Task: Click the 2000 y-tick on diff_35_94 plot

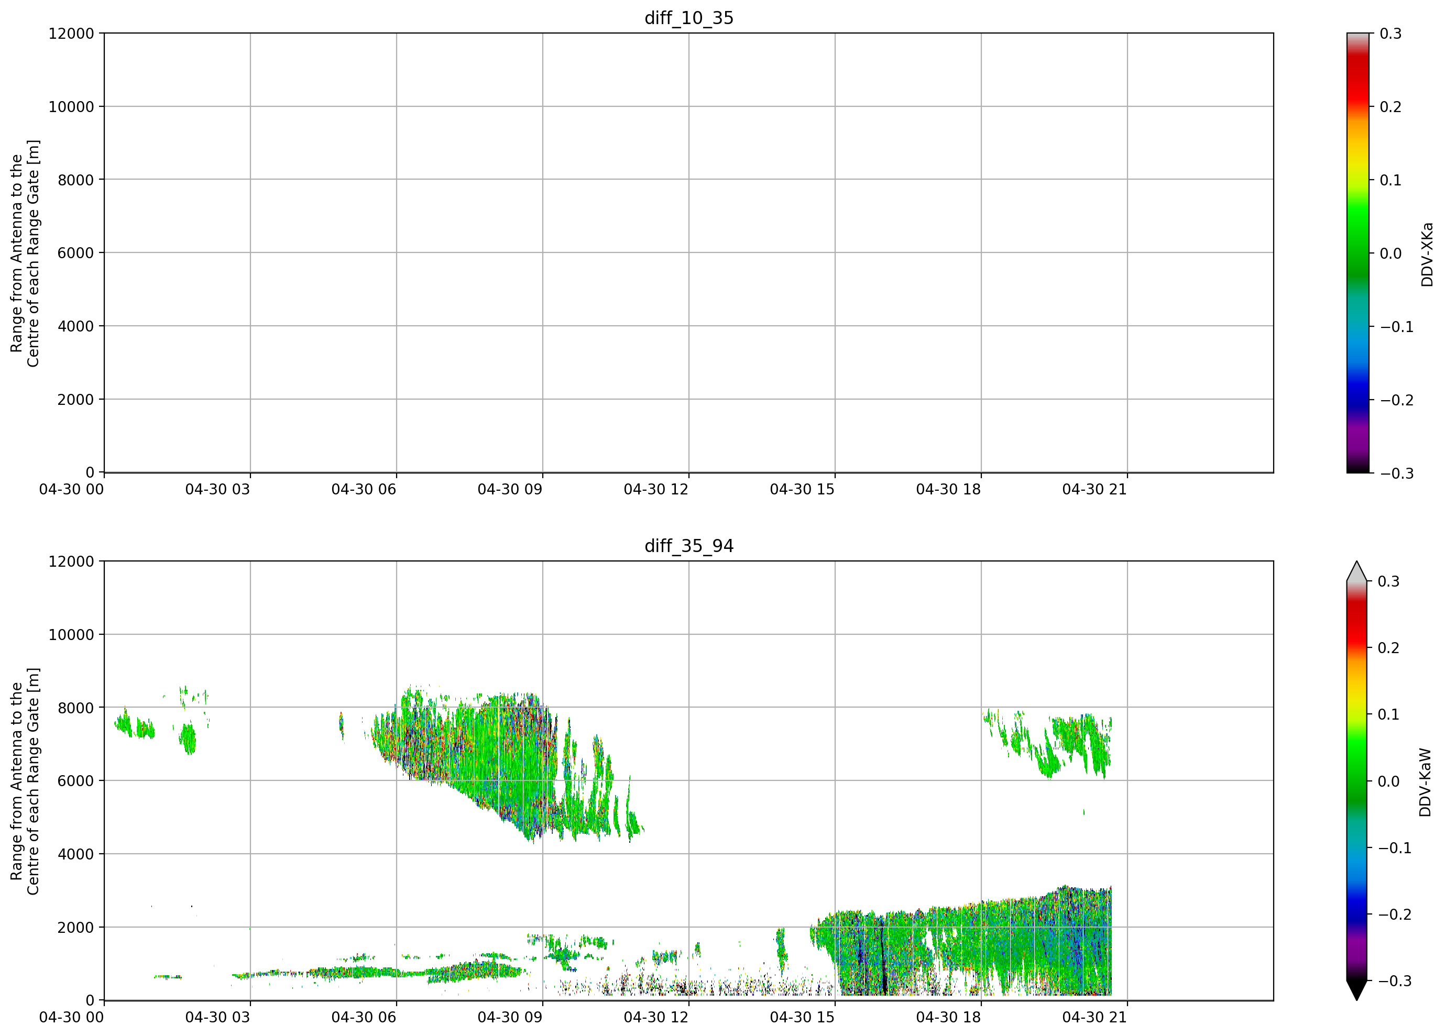Action: click(x=76, y=927)
